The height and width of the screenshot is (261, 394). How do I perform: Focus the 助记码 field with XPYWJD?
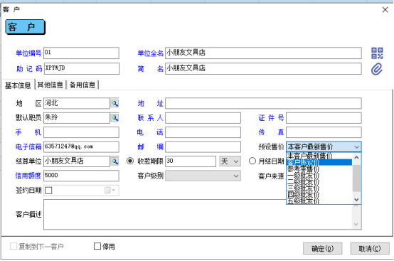[82, 68]
